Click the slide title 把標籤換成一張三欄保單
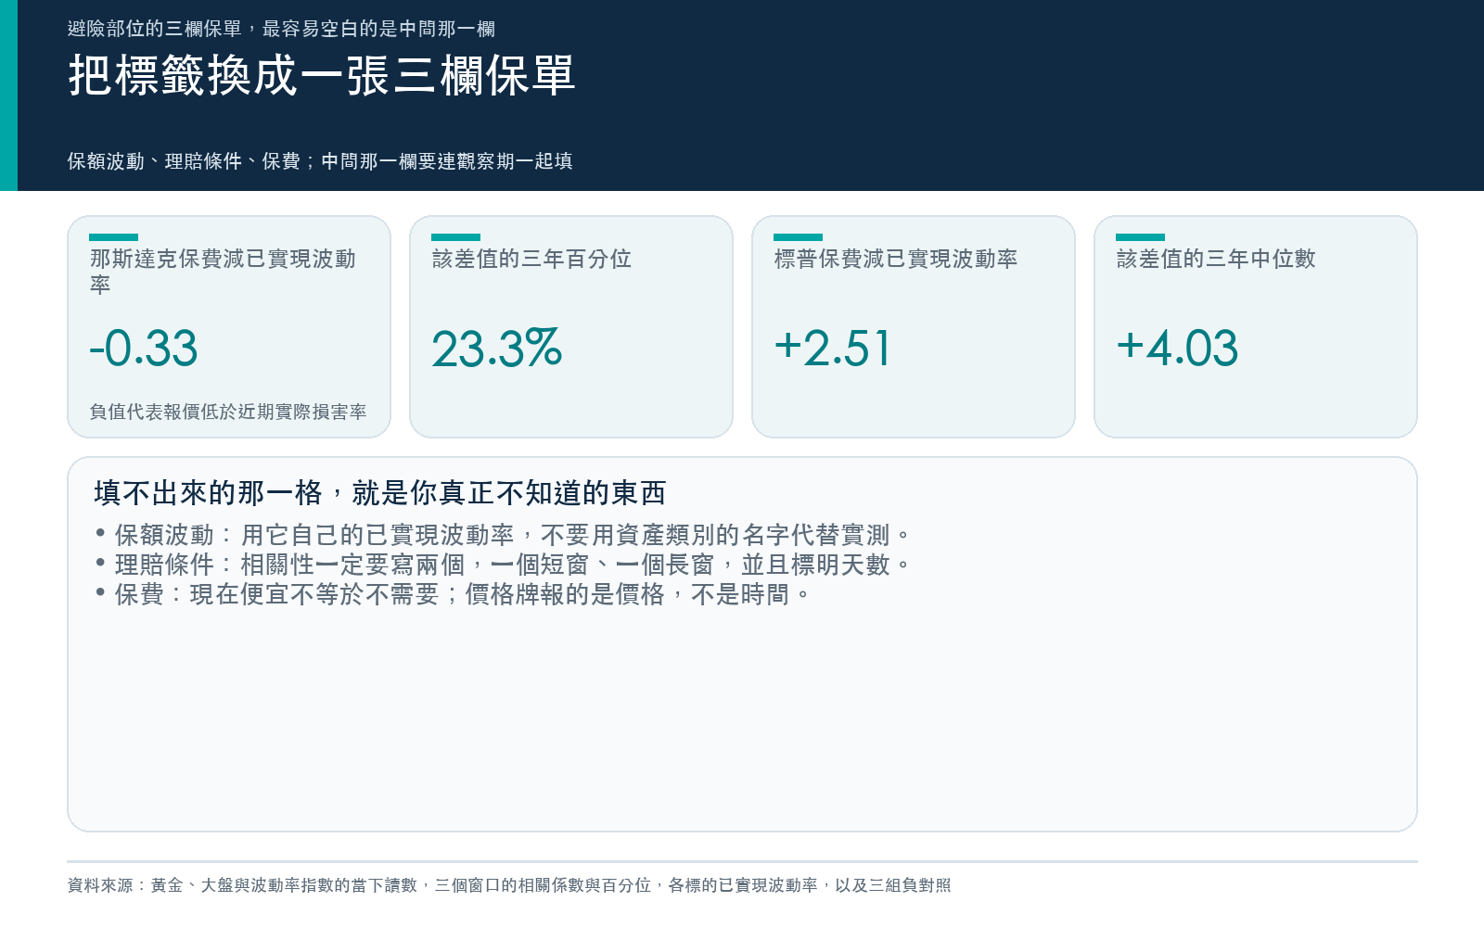Image resolution: width=1484 pixels, height=927 pixels. (321, 75)
